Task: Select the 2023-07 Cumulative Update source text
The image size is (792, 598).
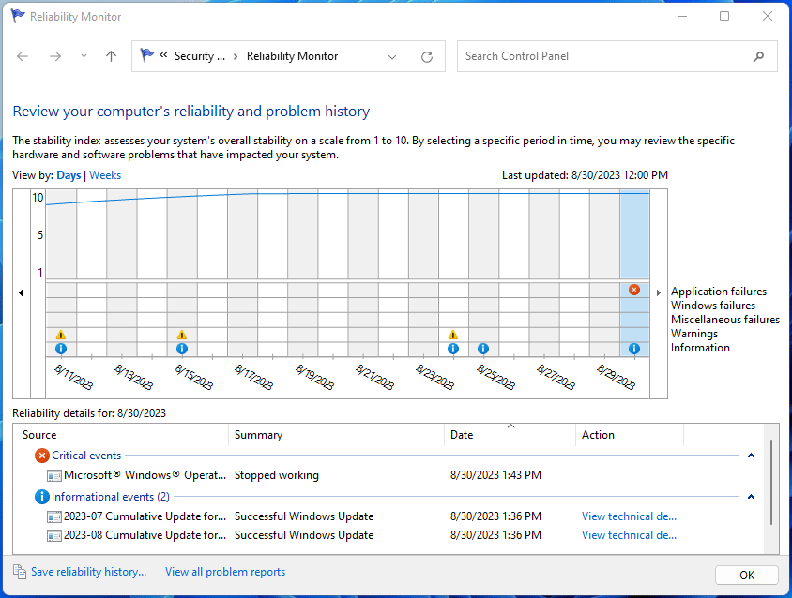Action: (x=145, y=516)
